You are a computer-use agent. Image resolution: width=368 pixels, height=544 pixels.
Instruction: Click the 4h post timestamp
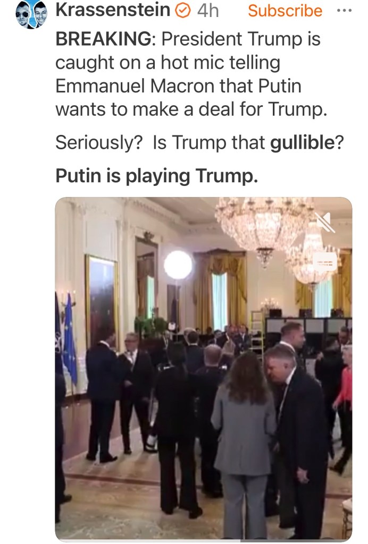click(x=207, y=11)
